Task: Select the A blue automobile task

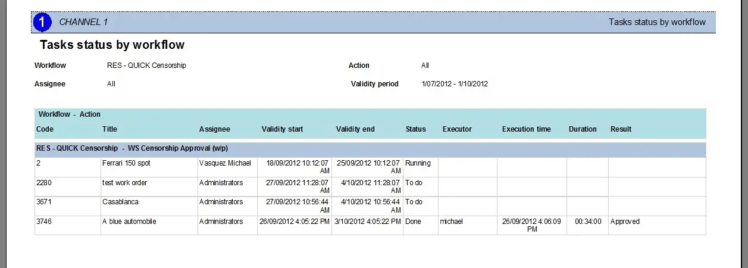Action: point(129,222)
